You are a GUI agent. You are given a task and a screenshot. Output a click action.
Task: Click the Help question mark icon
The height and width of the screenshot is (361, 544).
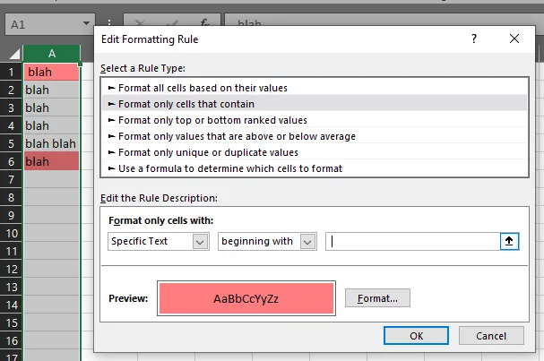(474, 39)
